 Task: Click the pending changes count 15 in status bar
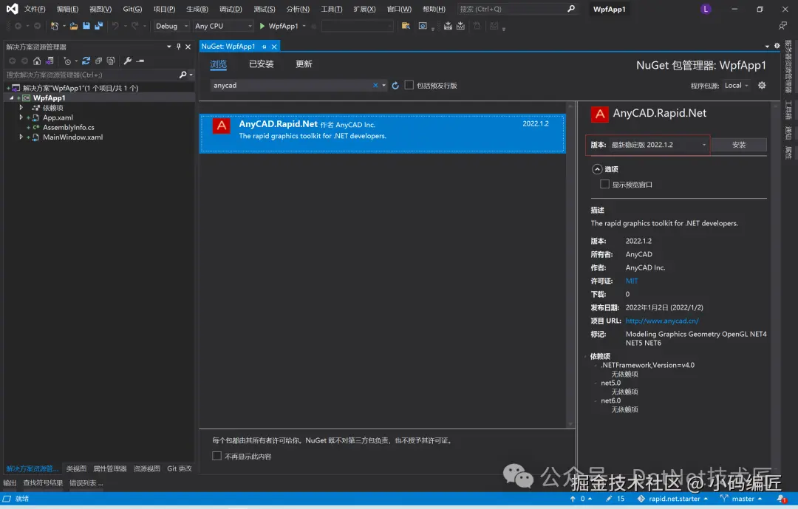pos(615,499)
